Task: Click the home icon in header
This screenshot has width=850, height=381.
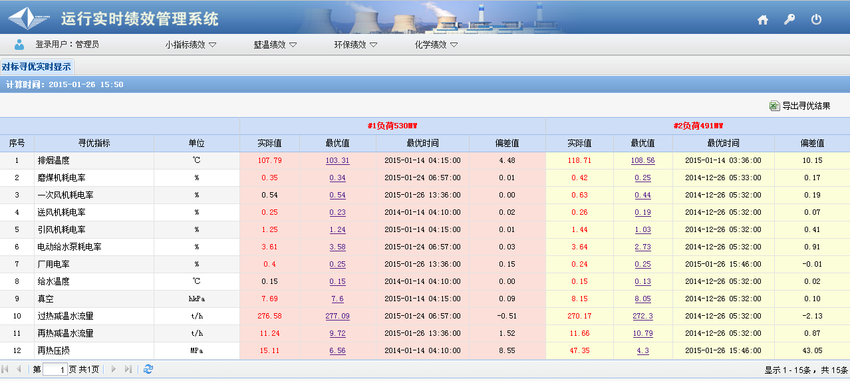Action: coord(763,20)
